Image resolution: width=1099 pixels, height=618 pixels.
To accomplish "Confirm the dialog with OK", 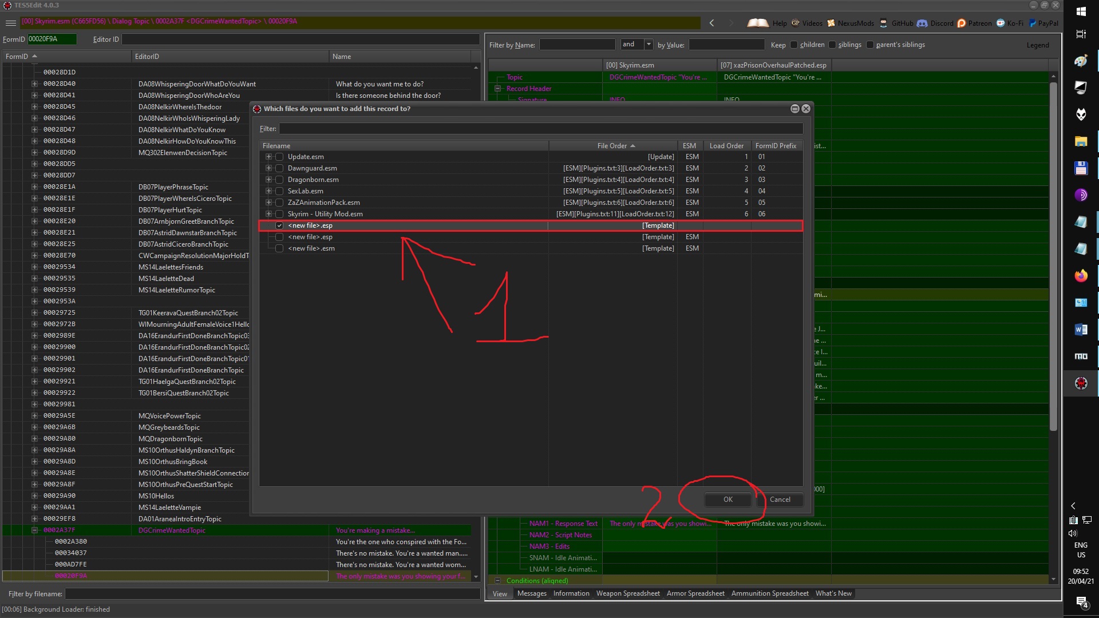I will click(x=728, y=500).
